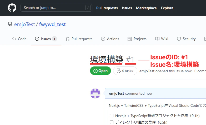The width and height of the screenshot is (206, 125).
Task: Click the issue number #1
Action: [130, 60]
